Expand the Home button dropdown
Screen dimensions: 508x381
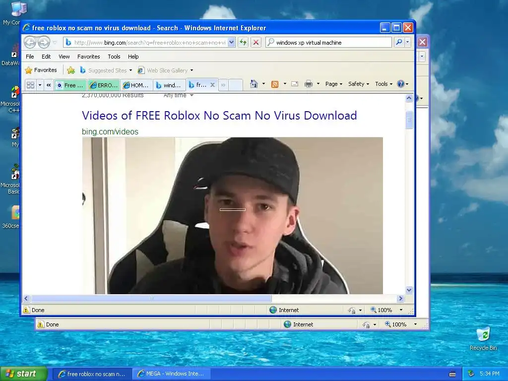click(263, 84)
